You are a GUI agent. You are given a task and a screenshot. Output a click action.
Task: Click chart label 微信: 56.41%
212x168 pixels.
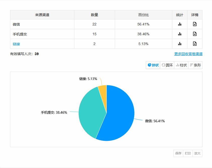click(155, 121)
